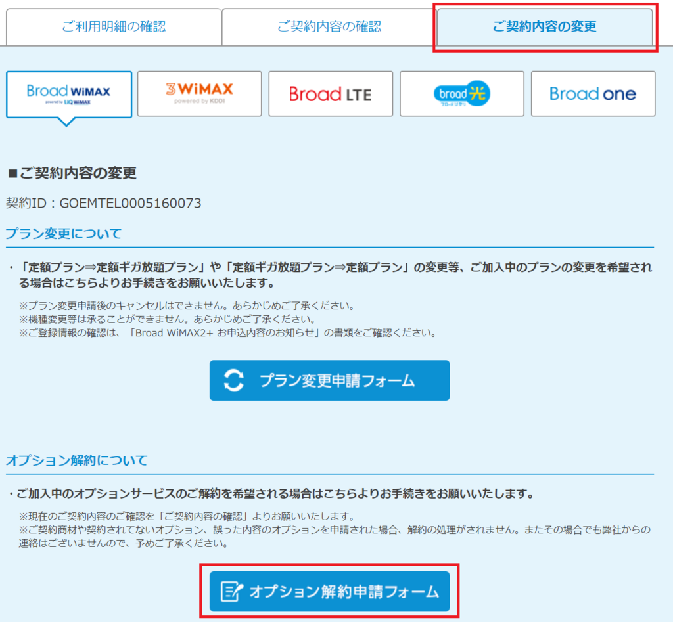673x622 pixels.
Task: Select the Broad LTE service logo
Action: [x=331, y=93]
